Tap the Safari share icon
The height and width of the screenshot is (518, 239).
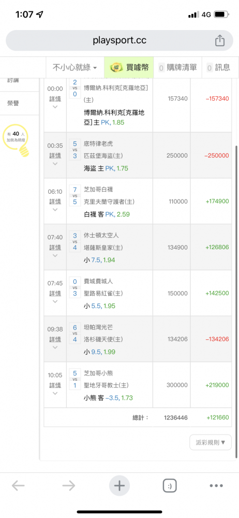click(x=219, y=40)
